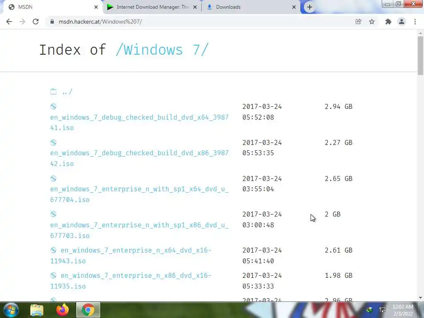Launch Firefox from the taskbar

63,310
